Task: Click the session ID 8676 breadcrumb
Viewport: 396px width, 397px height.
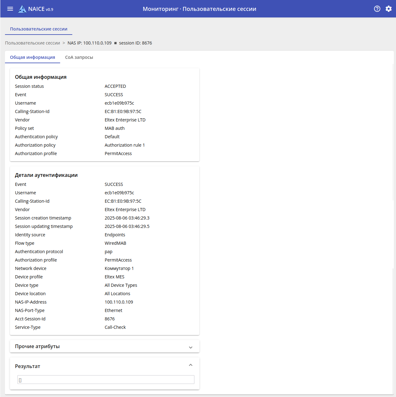Action: [x=136, y=43]
